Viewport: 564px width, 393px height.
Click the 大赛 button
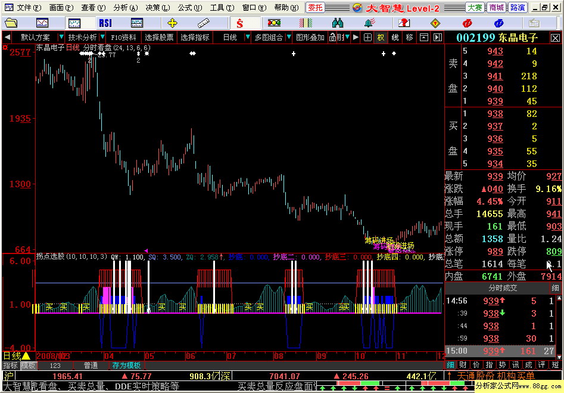coord(475,8)
